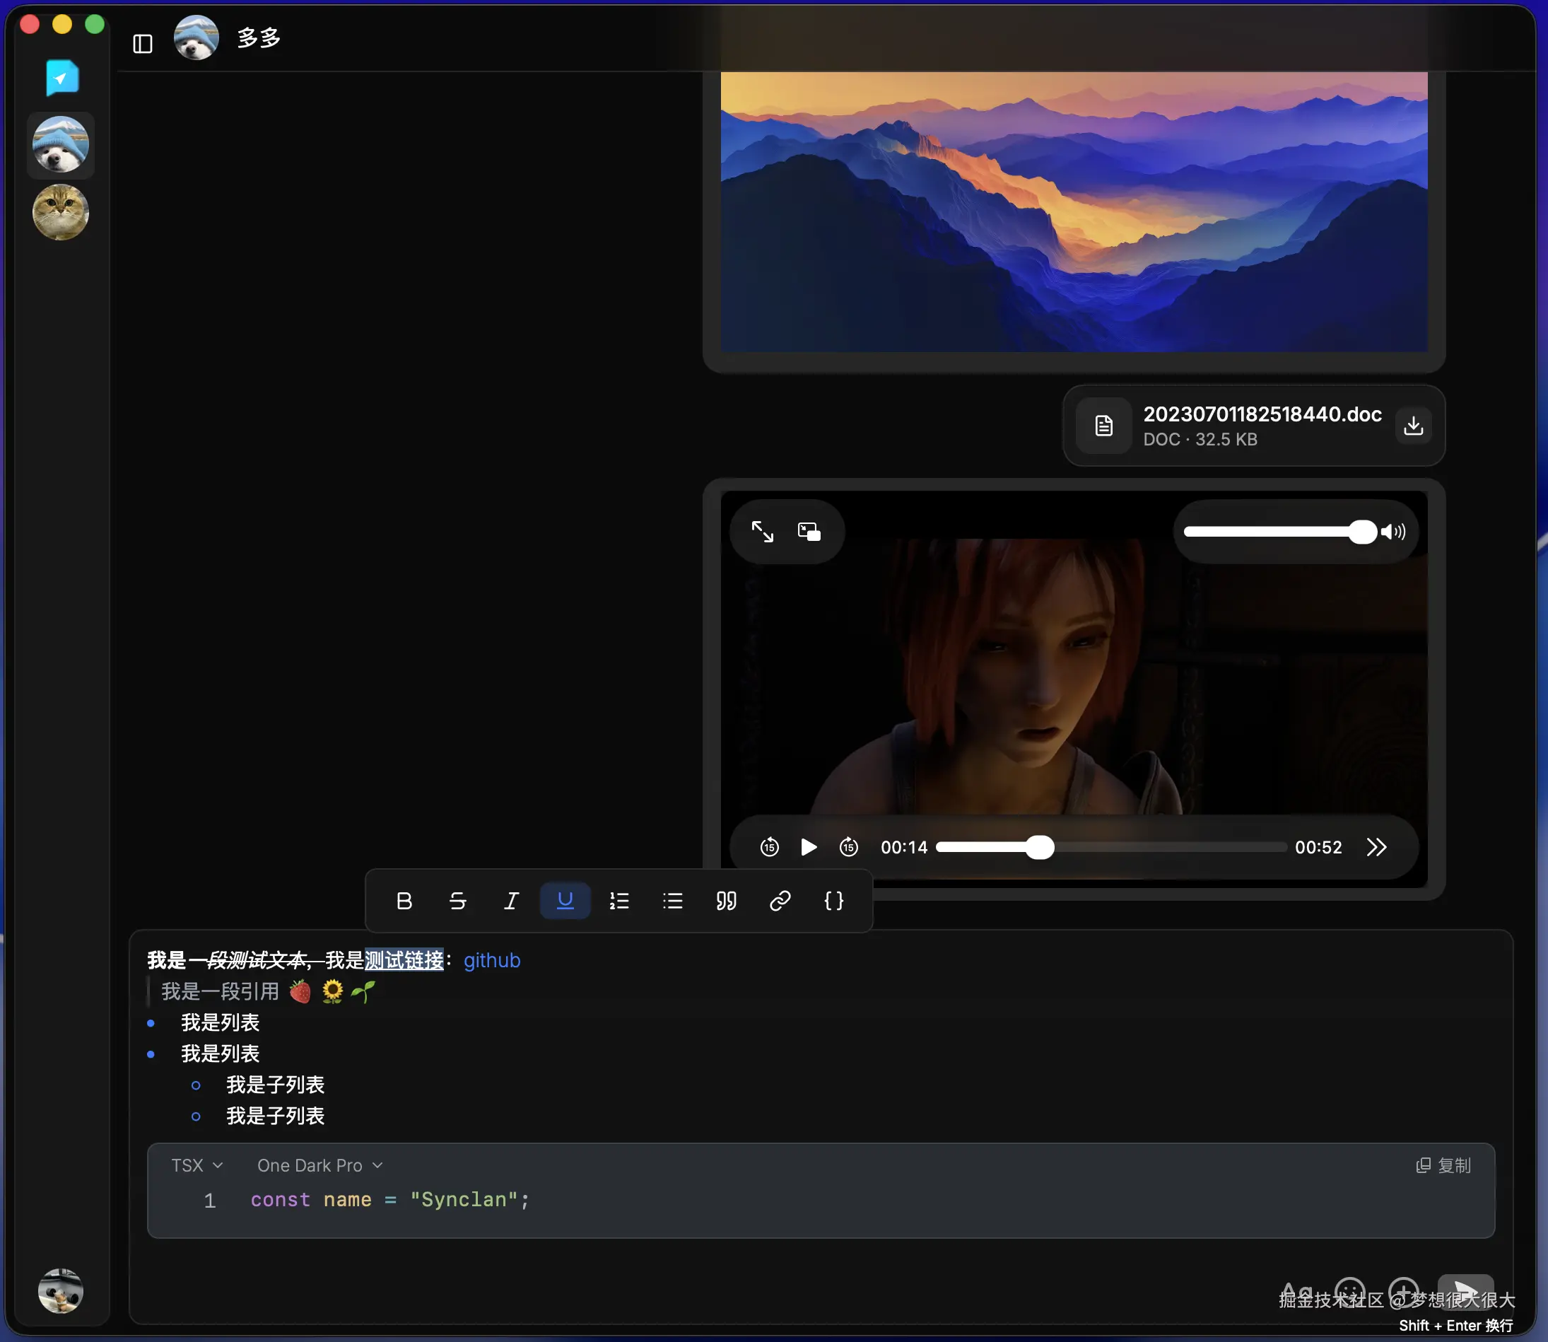Toggle bold formatting

pos(404,901)
